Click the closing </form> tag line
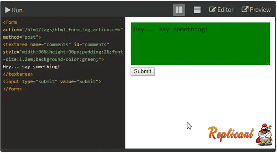This screenshot has height=153, width=277. (12, 89)
